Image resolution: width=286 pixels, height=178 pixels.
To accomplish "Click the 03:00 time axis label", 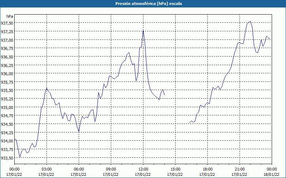I will coord(46,172).
